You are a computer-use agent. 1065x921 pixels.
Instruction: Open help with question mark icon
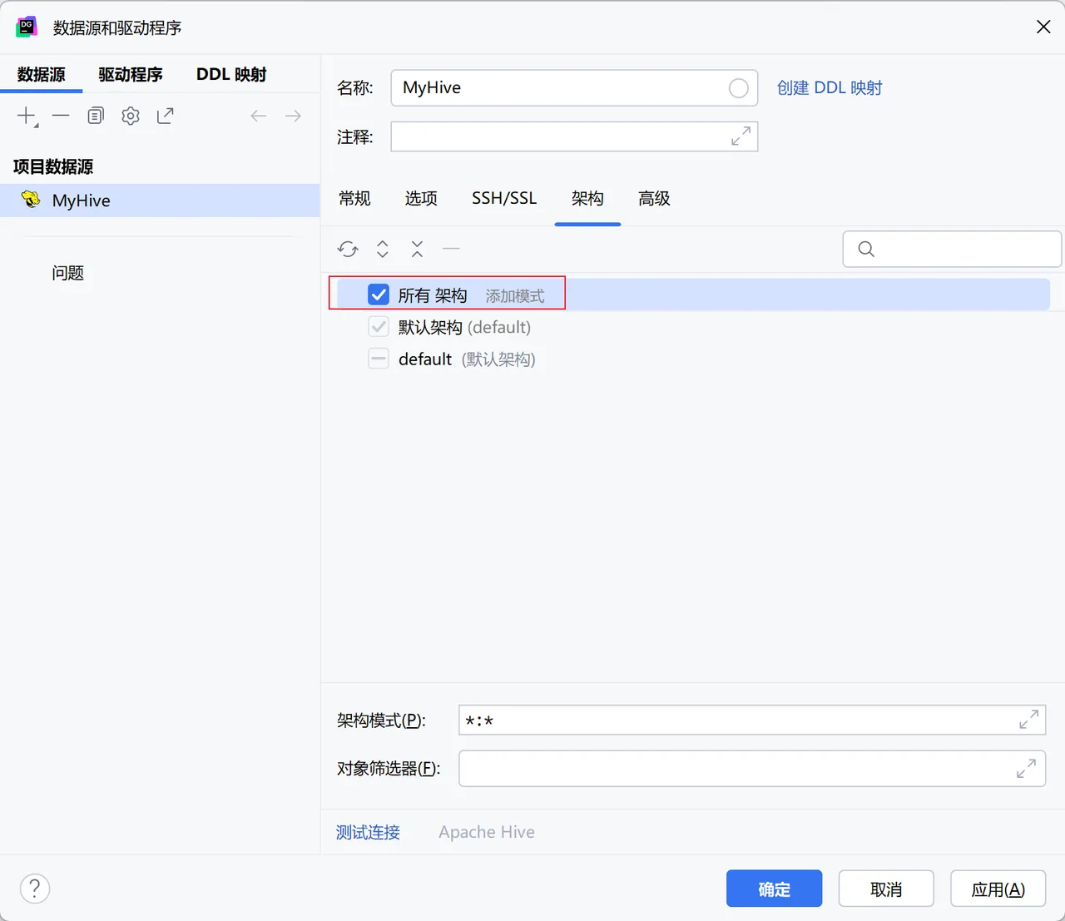click(35, 889)
